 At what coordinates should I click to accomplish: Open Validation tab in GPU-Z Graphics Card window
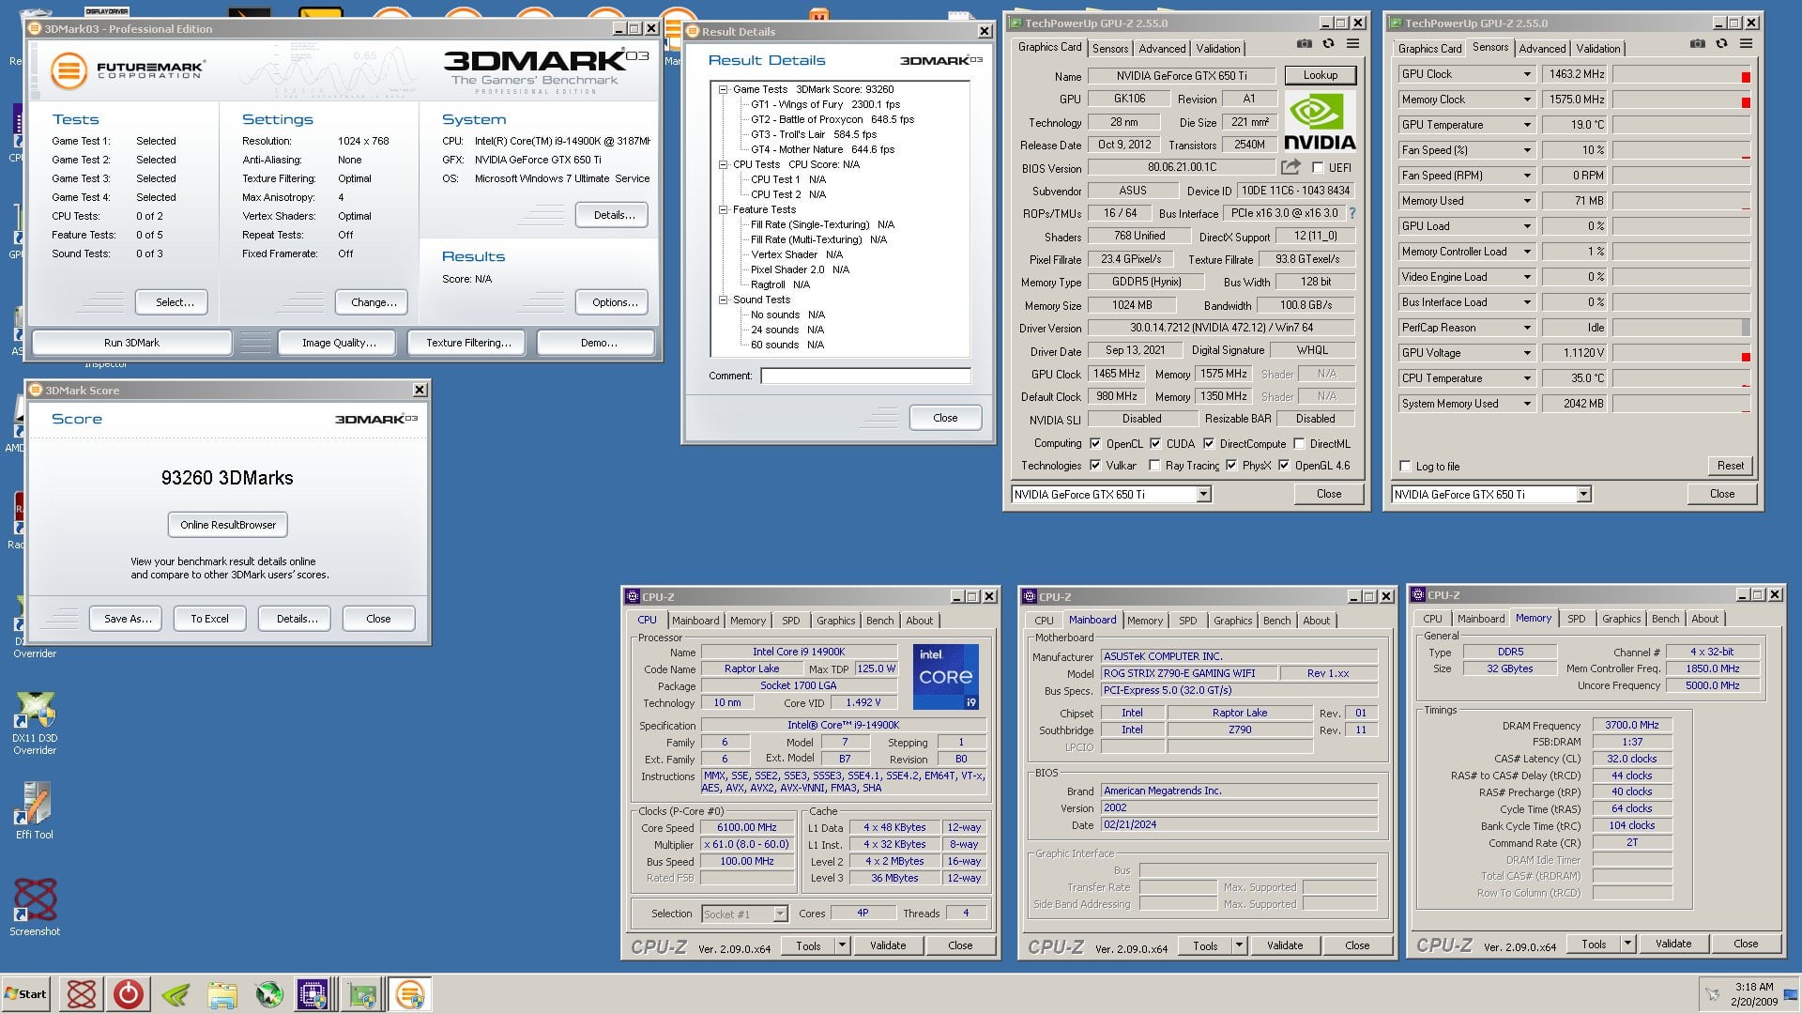1218,49
